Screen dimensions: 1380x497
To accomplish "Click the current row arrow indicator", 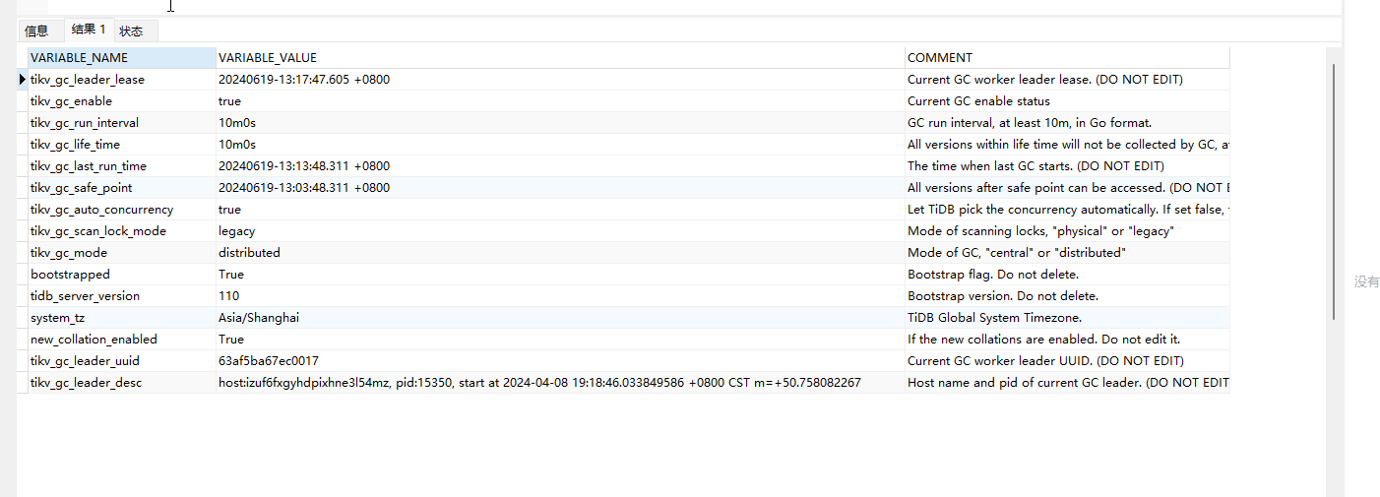I will pyautogui.click(x=22, y=80).
